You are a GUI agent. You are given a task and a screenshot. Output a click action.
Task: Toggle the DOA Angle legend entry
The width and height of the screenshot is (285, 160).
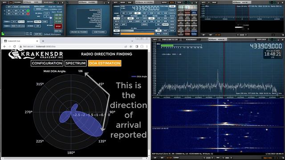tap(139, 76)
